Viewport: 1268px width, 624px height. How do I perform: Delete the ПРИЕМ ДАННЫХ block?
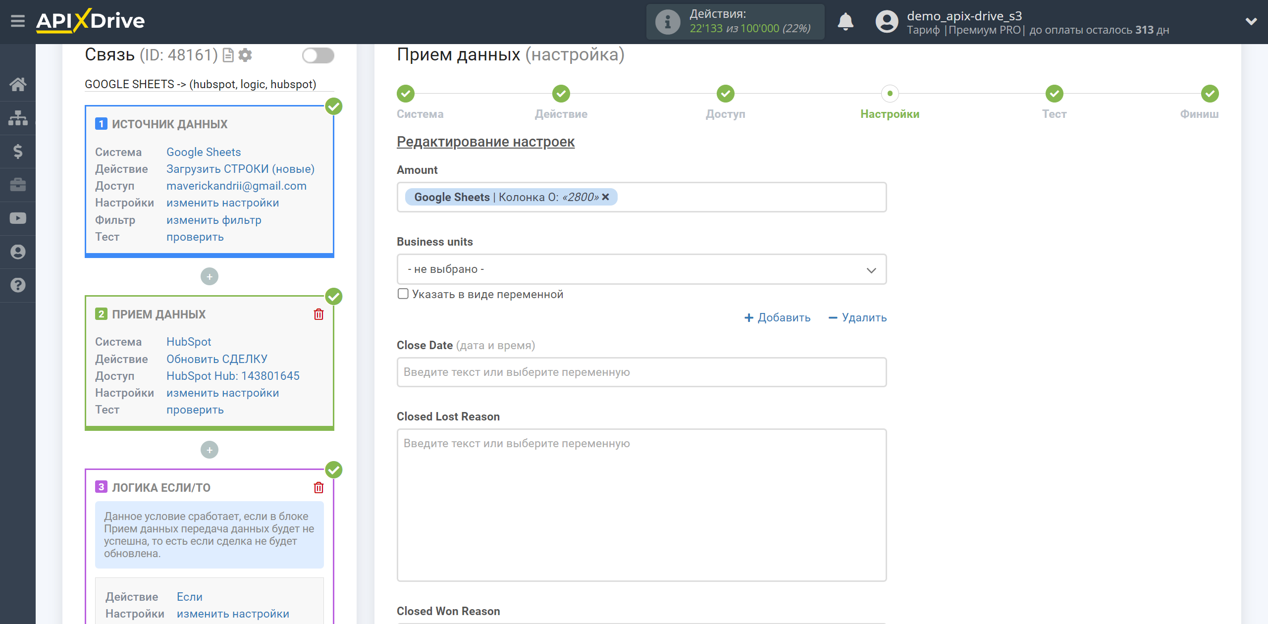318,314
